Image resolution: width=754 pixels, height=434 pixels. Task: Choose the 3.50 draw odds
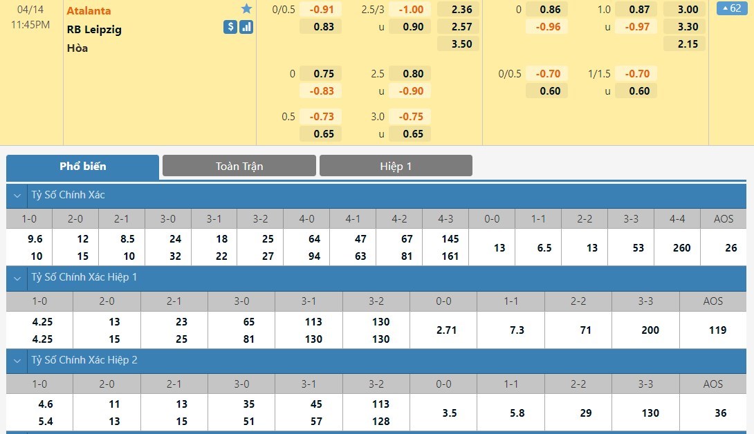click(461, 44)
